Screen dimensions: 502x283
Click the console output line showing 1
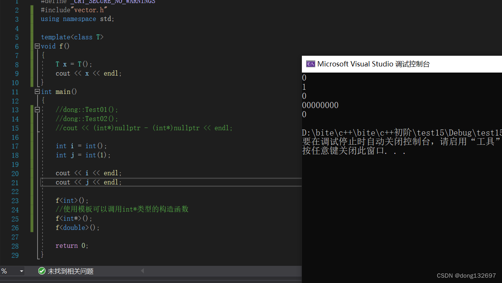point(304,87)
